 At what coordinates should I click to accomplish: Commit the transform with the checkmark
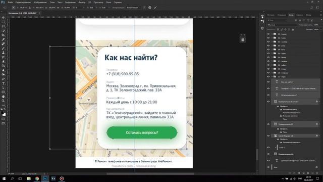click(x=155, y=8)
